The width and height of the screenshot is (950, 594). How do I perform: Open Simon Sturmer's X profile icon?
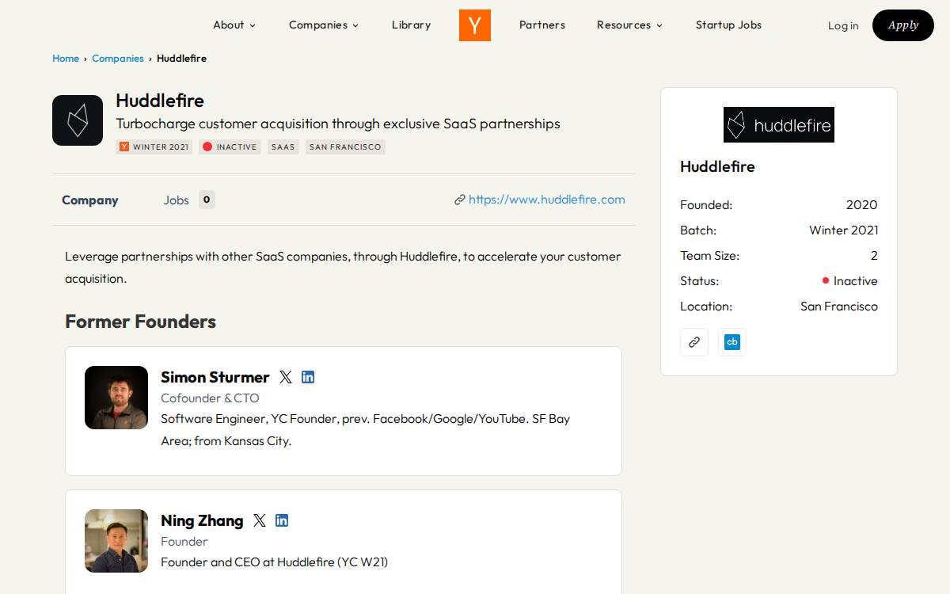pyautogui.click(x=286, y=377)
